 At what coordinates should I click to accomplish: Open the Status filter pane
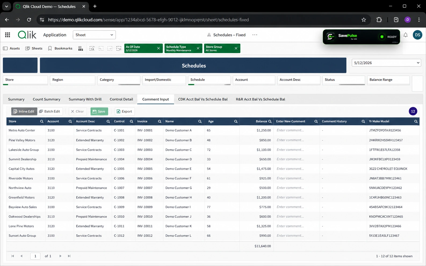[344, 80]
